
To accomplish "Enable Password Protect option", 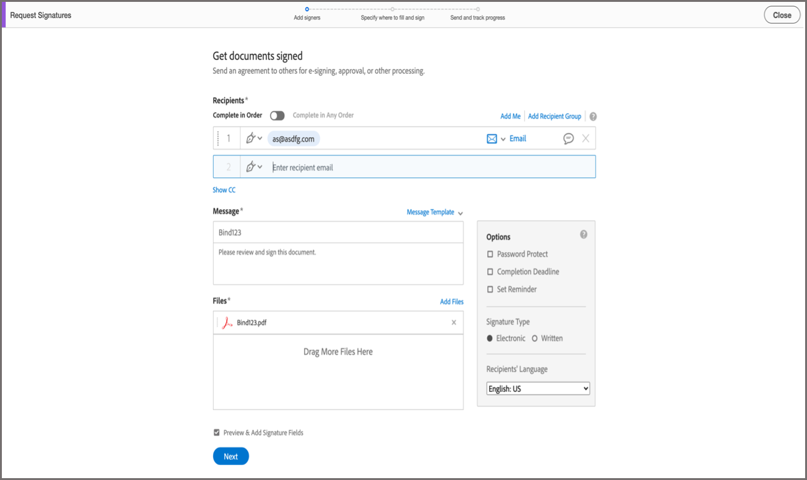I will coord(490,254).
